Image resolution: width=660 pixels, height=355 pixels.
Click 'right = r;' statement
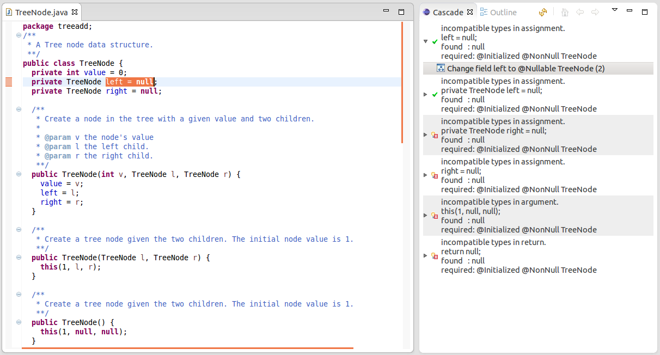tap(62, 202)
